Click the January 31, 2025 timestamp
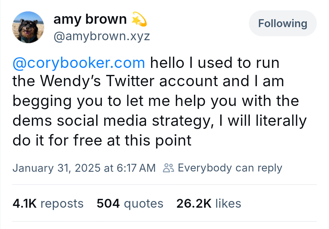The width and height of the screenshot is (329, 229). coord(84,168)
